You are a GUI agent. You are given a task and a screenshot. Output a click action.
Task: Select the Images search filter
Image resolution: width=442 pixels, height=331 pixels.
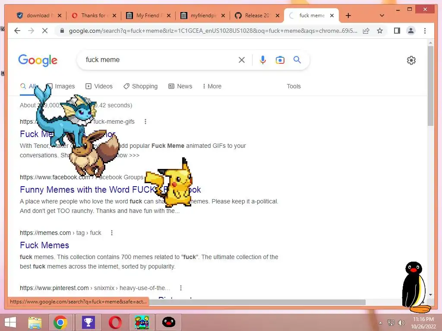tap(60, 86)
